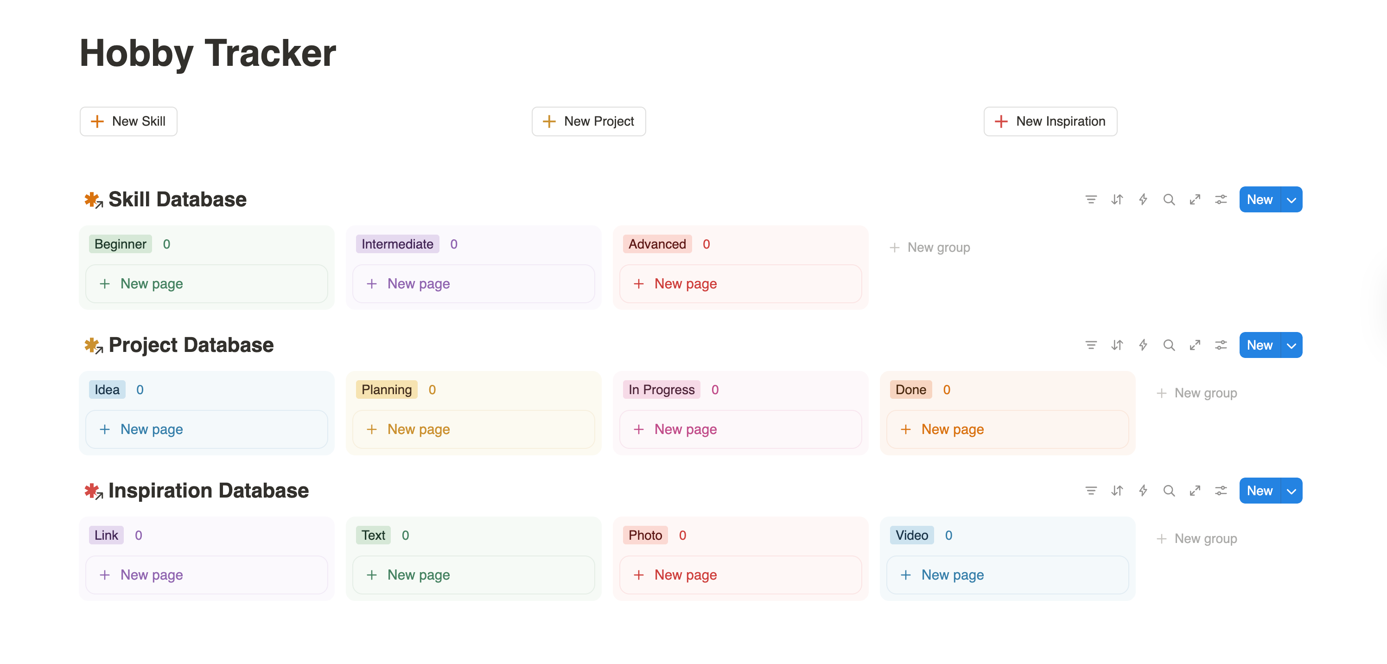
Task: Open dropdown arrow beside Inspiration Database New
Action: [x=1291, y=491]
